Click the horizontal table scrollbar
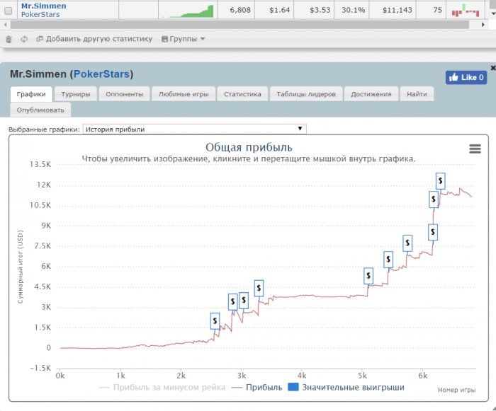This screenshot has height=411, width=496. [234, 25]
